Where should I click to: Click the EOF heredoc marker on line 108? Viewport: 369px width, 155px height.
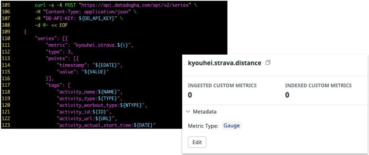coord(64,25)
